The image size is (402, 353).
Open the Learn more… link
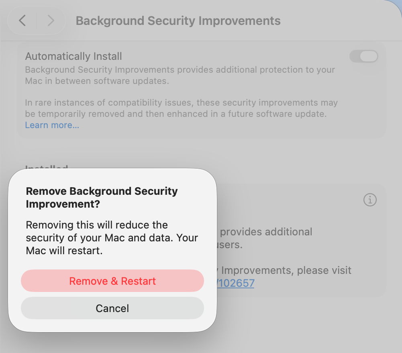tap(52, 125)
